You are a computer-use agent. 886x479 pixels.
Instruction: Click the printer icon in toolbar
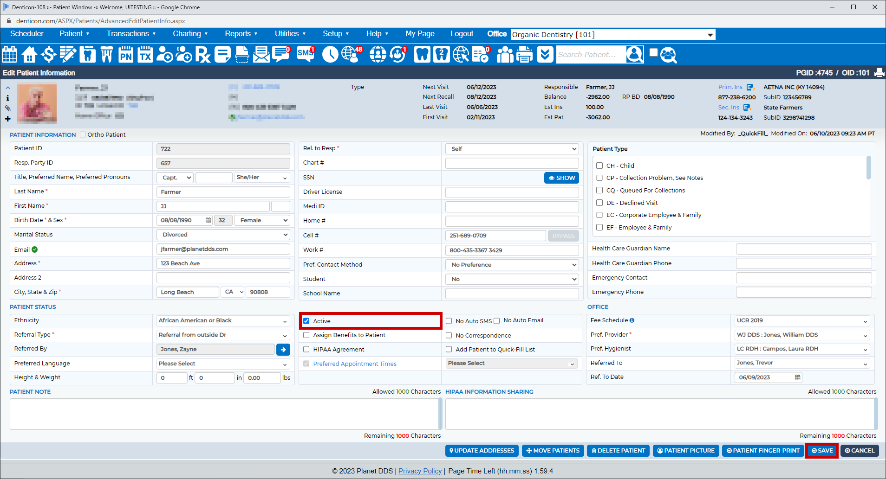point(524,55)
